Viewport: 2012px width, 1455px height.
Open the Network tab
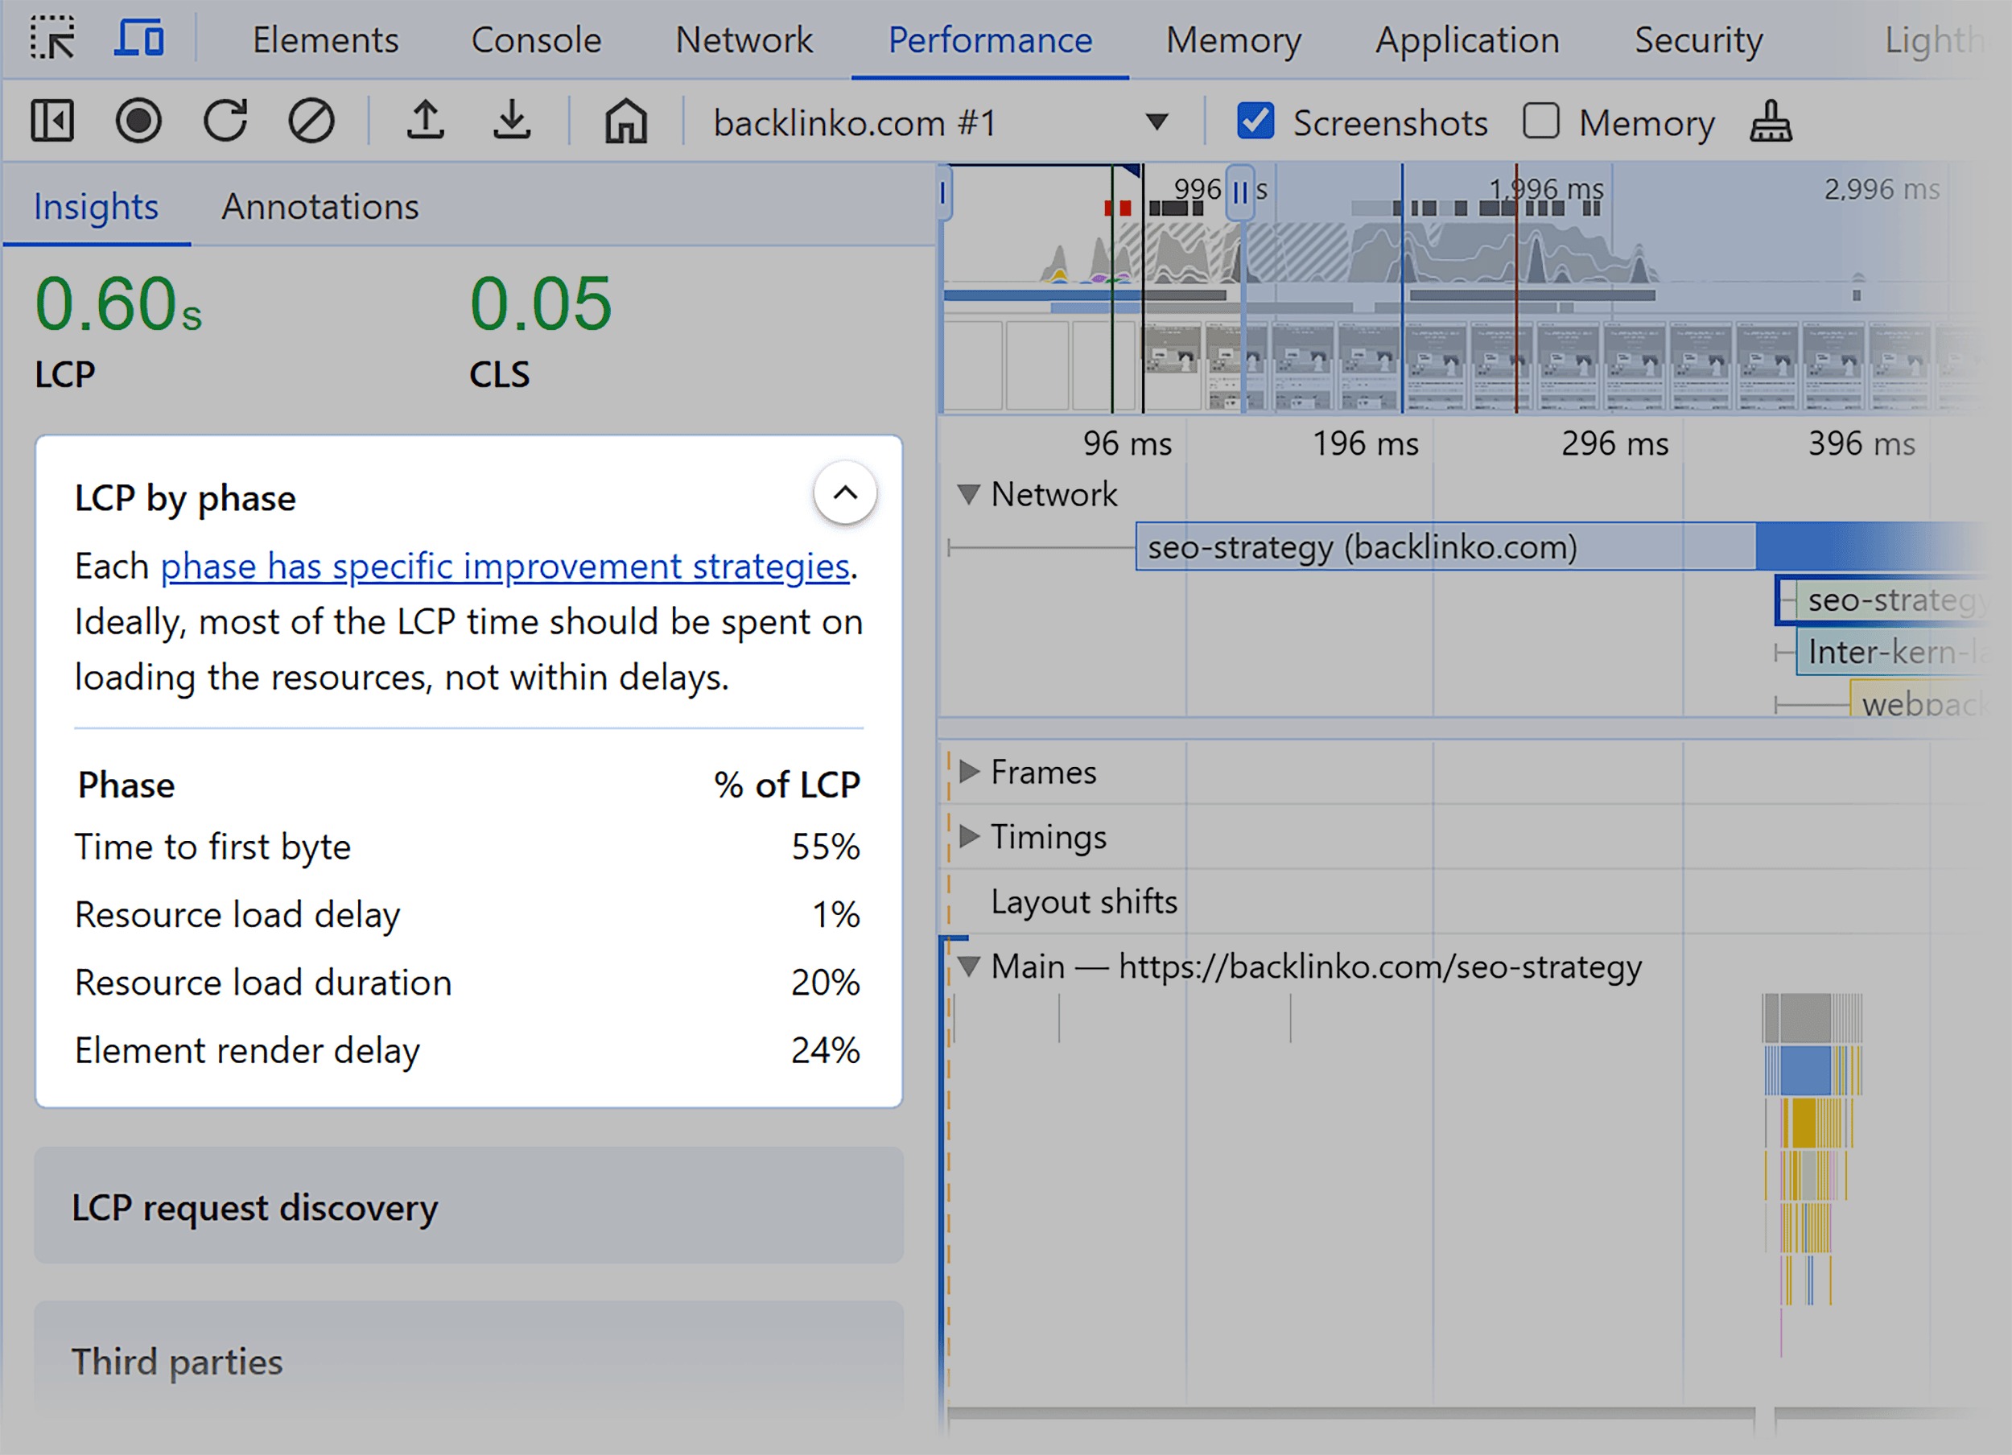click(744, 40)
